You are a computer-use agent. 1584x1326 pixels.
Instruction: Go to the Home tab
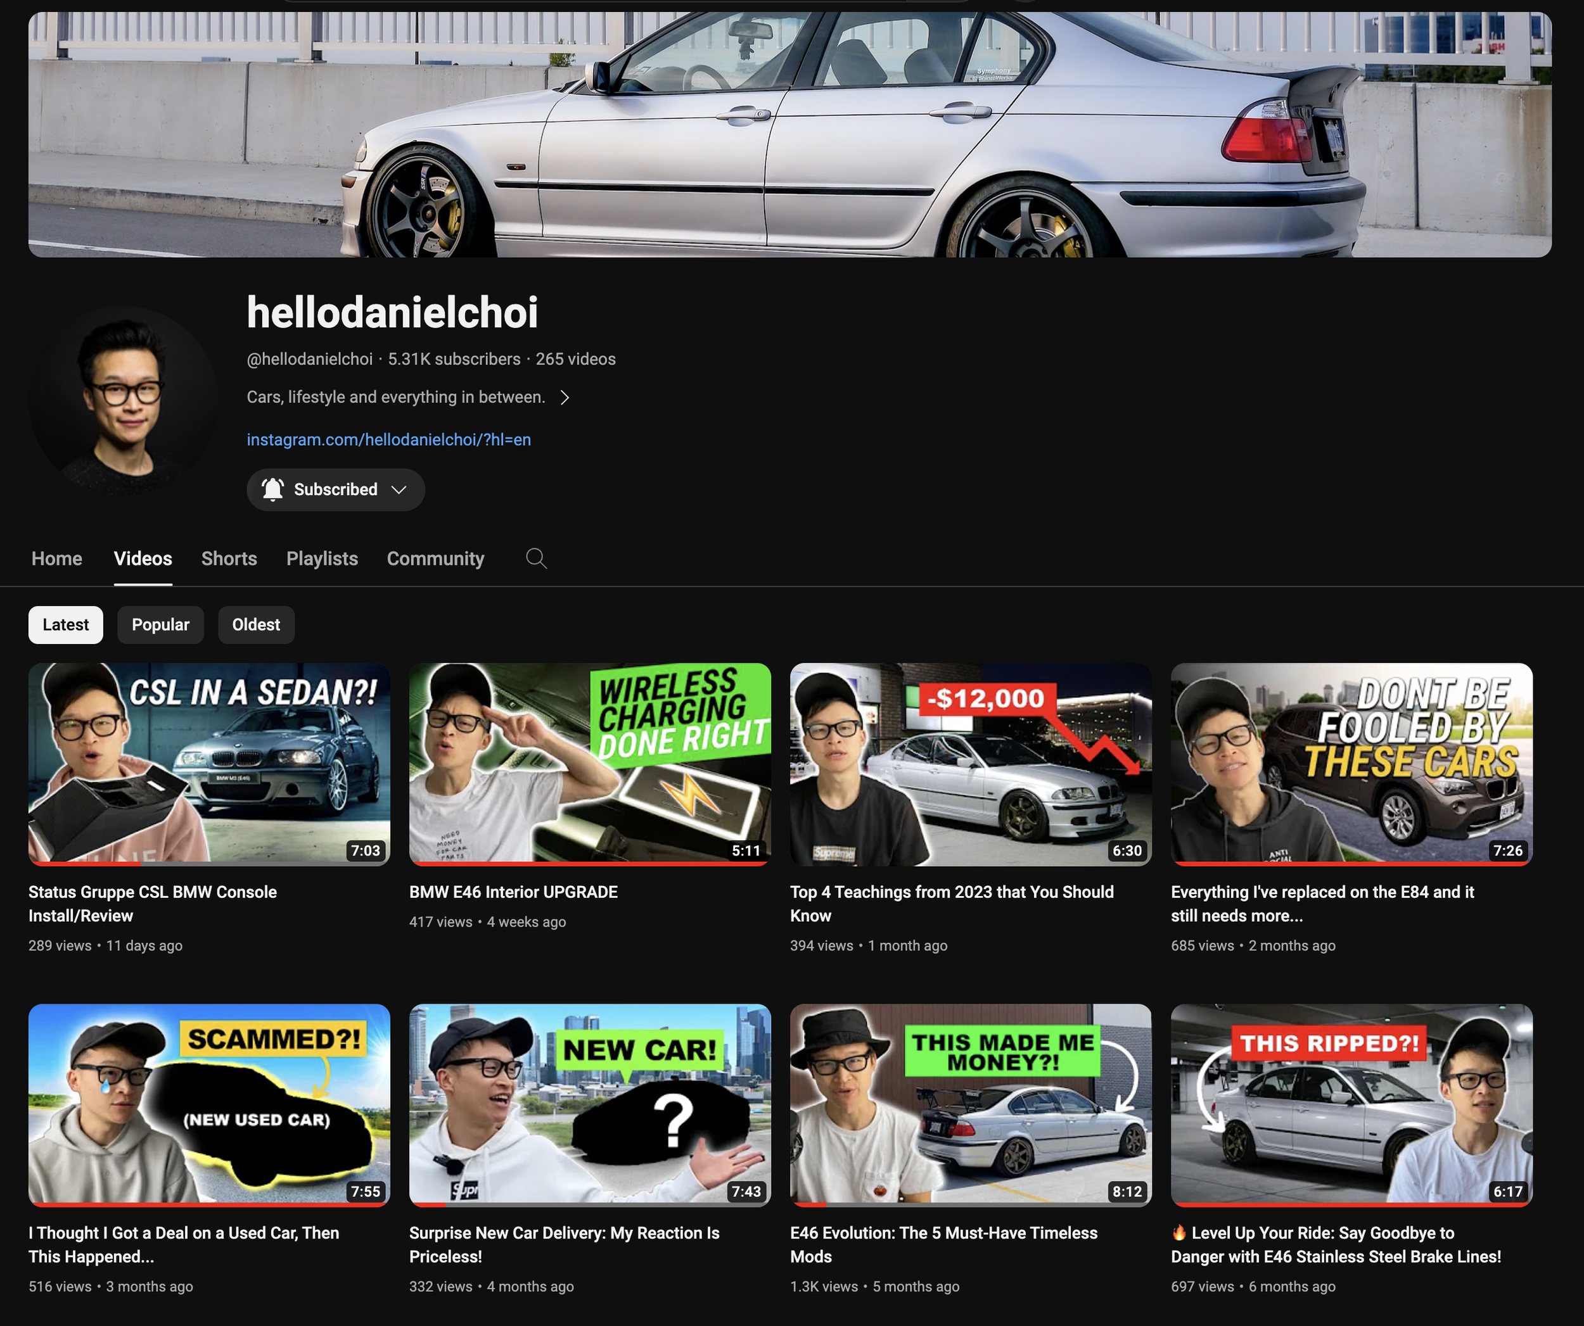pyautogui.click(x=56, y=559)
